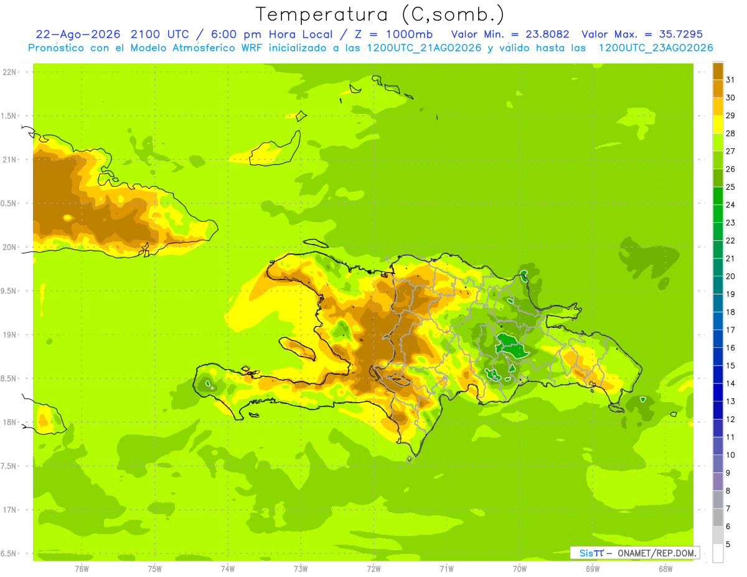Click legend value '5'
747x577 pixels.
pos(728,544)
